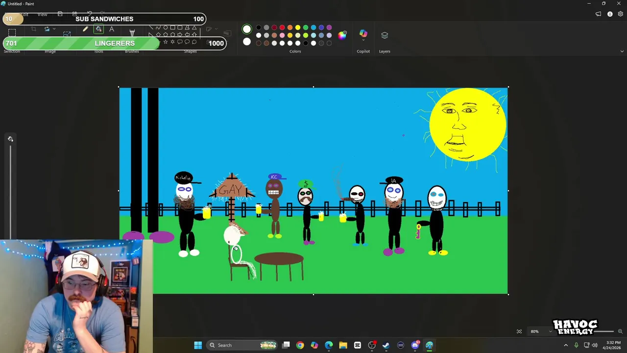Screen dimensions: 627x353
Task: Expand the Rotate/flip dropdown arrow
Action: tap(54, 29)
